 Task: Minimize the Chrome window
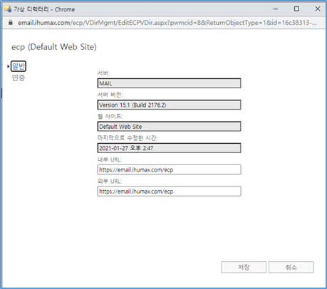click(x=276, y=9)
